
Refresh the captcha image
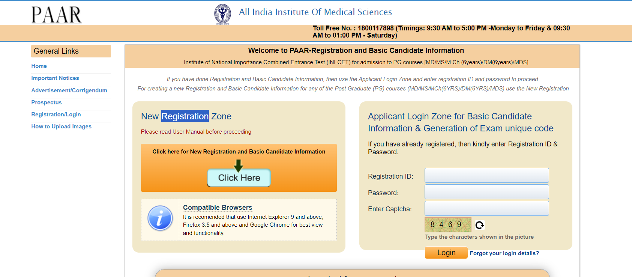click(x=480, y=225)
